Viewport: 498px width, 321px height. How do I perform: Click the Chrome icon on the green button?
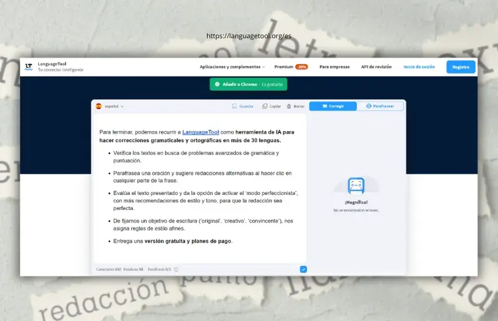(217, 84)
